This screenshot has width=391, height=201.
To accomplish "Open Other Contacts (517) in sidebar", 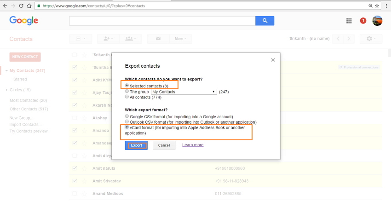I will pos(29,109).
